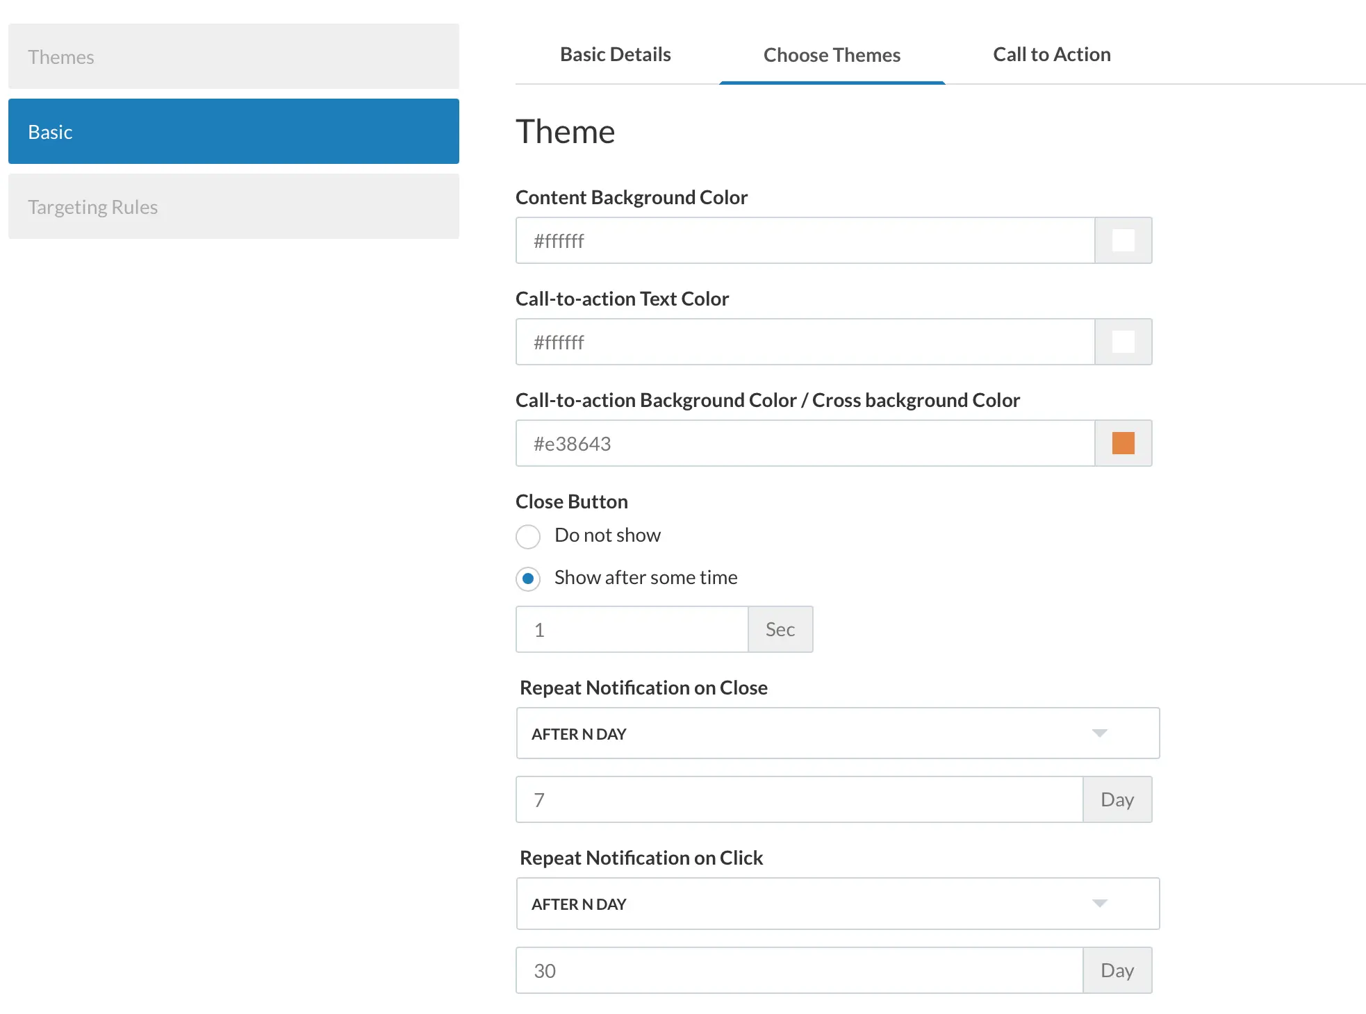Select Basic item in left sidebar

click(x=233, y=132)
